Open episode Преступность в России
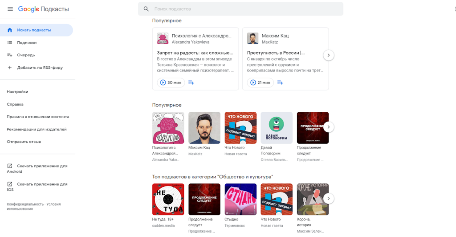The width and height of the screenshot is (456, 237). [x=276, y=53]
